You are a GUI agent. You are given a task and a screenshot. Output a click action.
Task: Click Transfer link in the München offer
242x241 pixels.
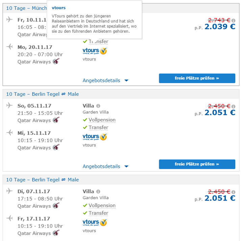pos(98,42)
